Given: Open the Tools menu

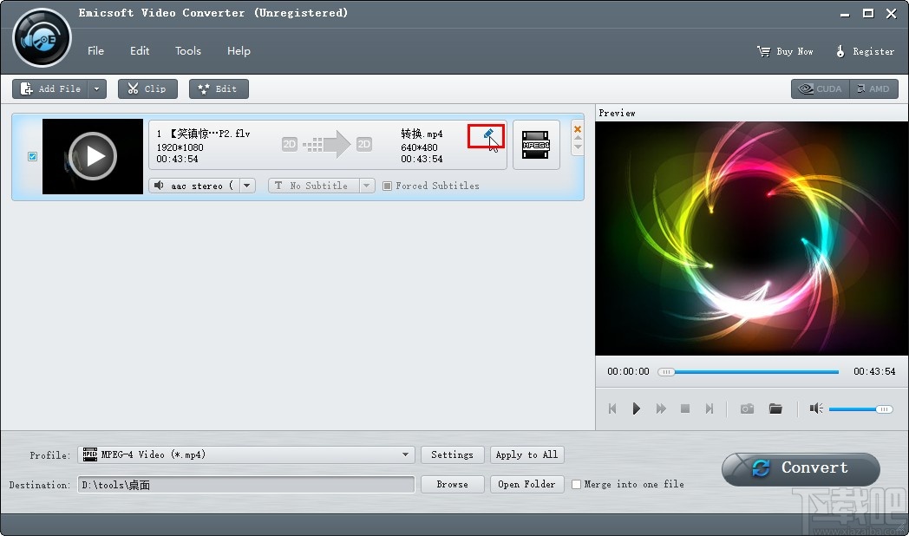Looking at the screenshot, I should pos(188,51).
